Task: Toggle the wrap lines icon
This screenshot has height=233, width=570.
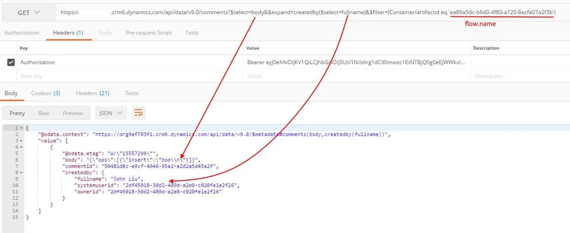Action: pos(138,113)
